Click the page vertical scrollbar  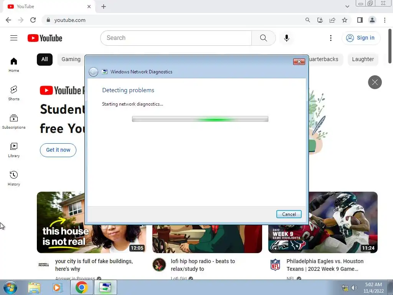click(x=390, y=46)
